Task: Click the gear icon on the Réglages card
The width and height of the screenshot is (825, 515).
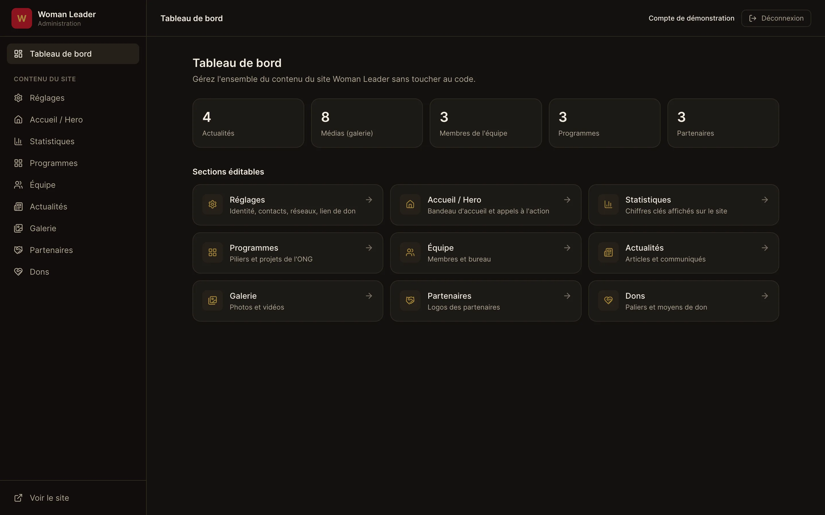Action: (x=212, y=204)
